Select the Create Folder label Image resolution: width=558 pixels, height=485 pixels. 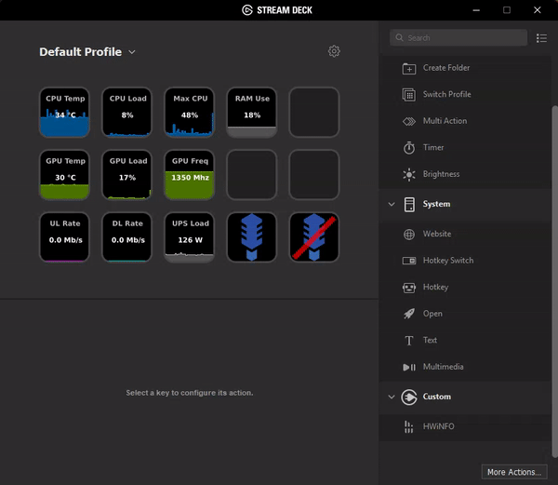click(446, 68)
